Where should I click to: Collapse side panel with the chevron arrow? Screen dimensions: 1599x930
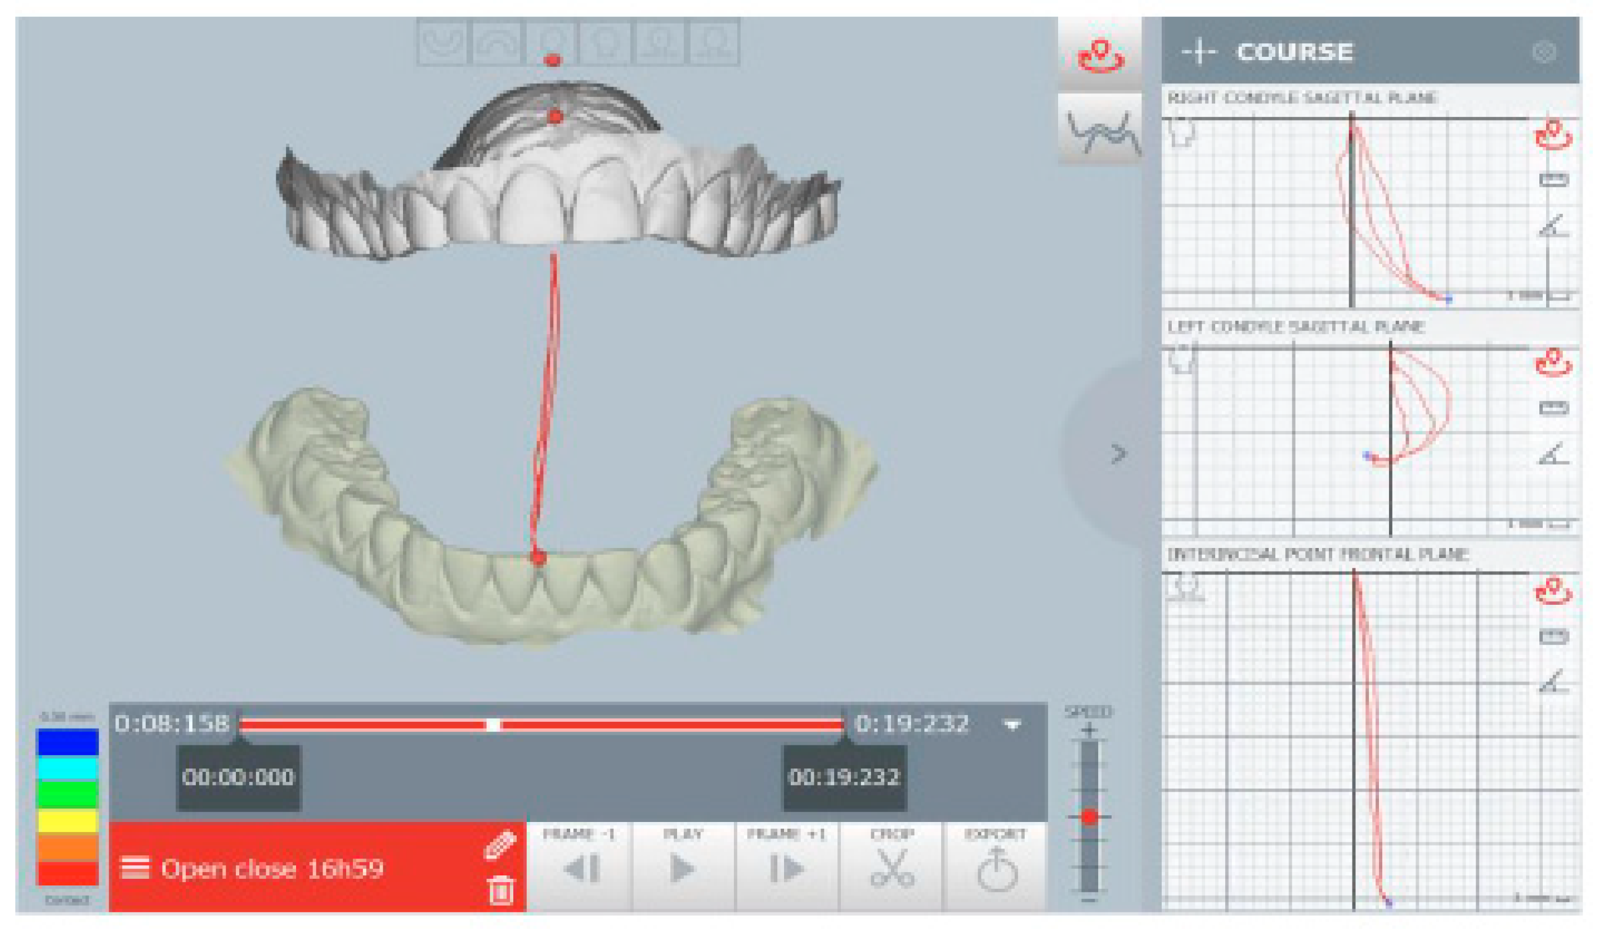point(1119,454)
